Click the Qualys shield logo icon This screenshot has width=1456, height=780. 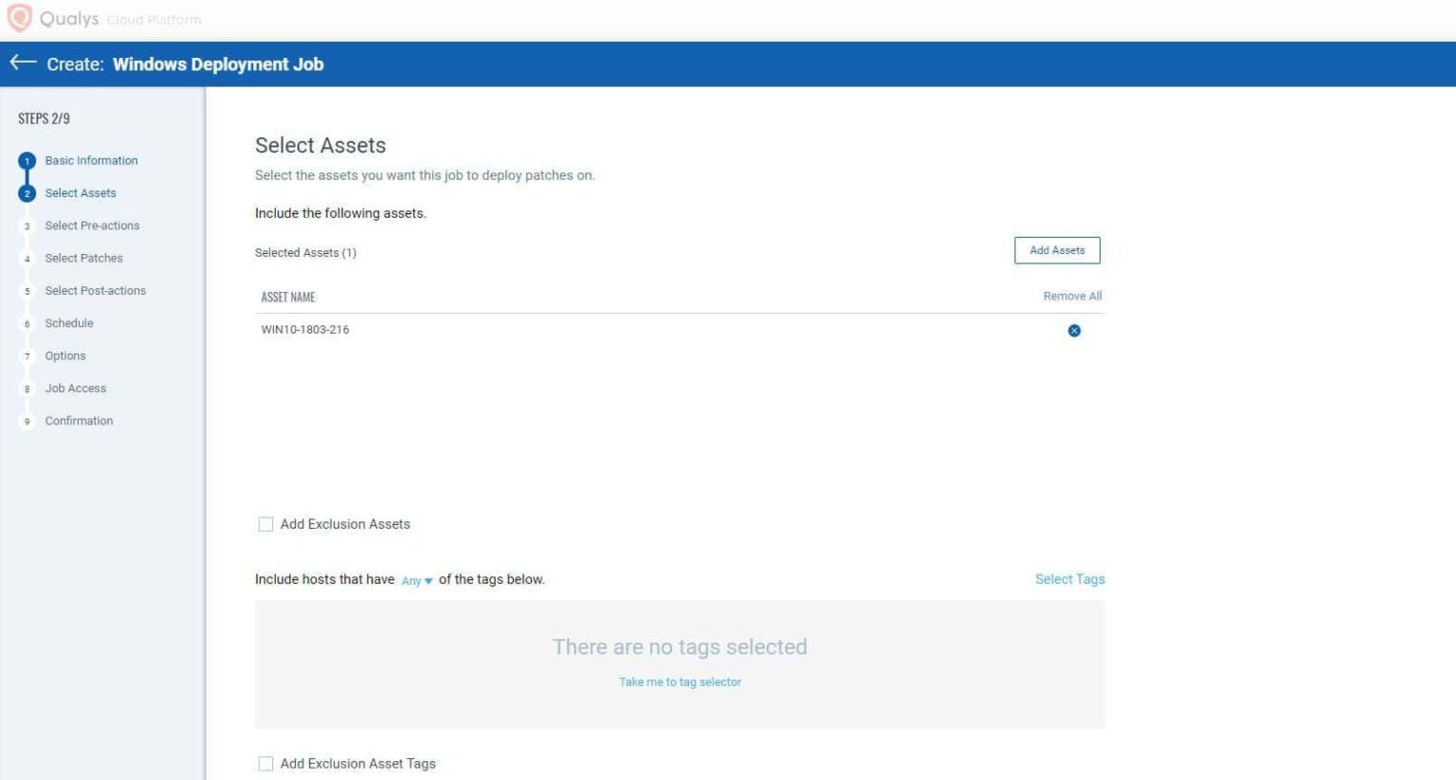pos(20,18)
